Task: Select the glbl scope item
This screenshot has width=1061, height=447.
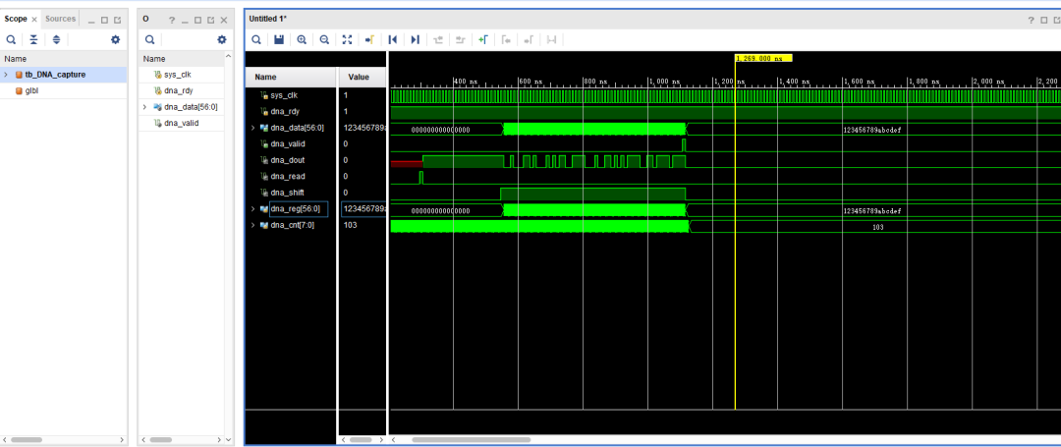Action: tap(32, 90)
